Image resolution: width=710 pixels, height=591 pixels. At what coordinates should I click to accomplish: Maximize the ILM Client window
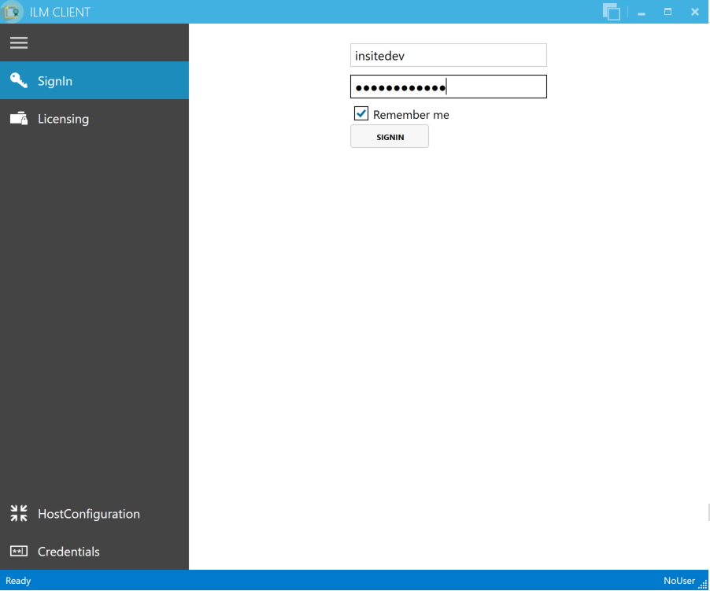click(x=668, y=12)
